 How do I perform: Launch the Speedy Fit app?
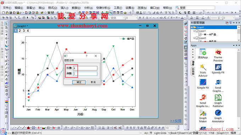[218, 69]
